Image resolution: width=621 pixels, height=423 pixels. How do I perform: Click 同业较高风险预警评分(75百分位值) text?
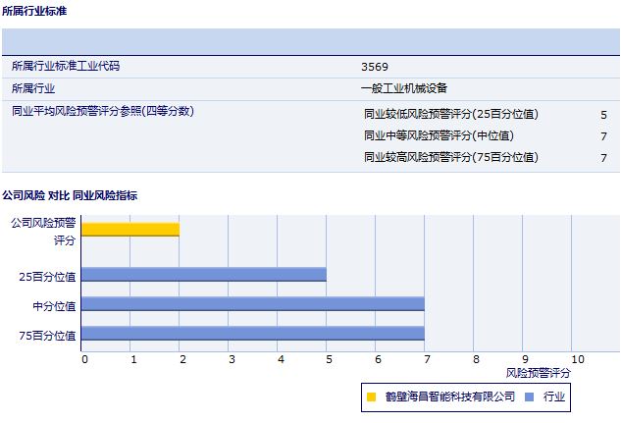click(x=451, y=157)
